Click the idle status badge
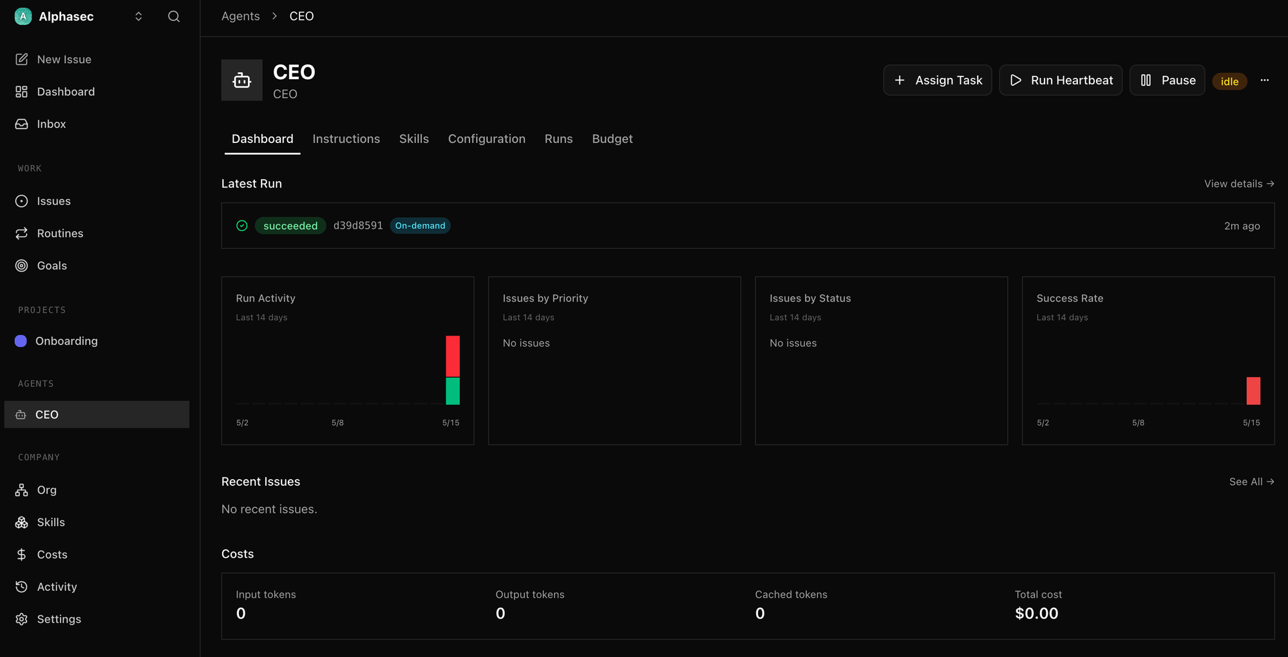This screenshot has width=1288, height=657. point(1230,81)
